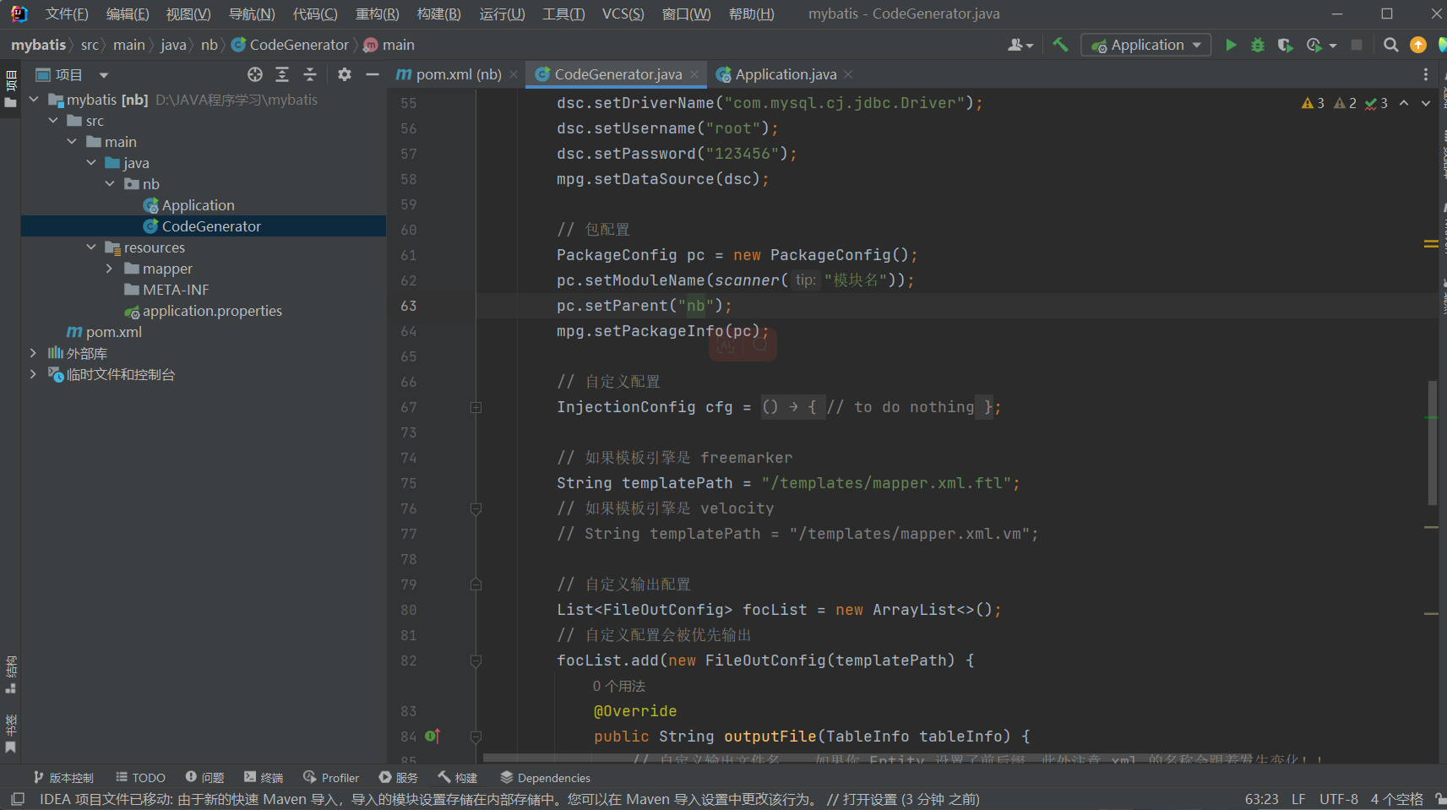Click the green Run button

(1231, 45)
